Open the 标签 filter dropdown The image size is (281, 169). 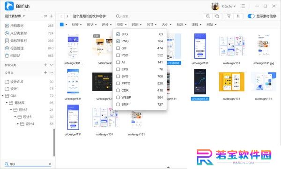click(x=76, y=24)
